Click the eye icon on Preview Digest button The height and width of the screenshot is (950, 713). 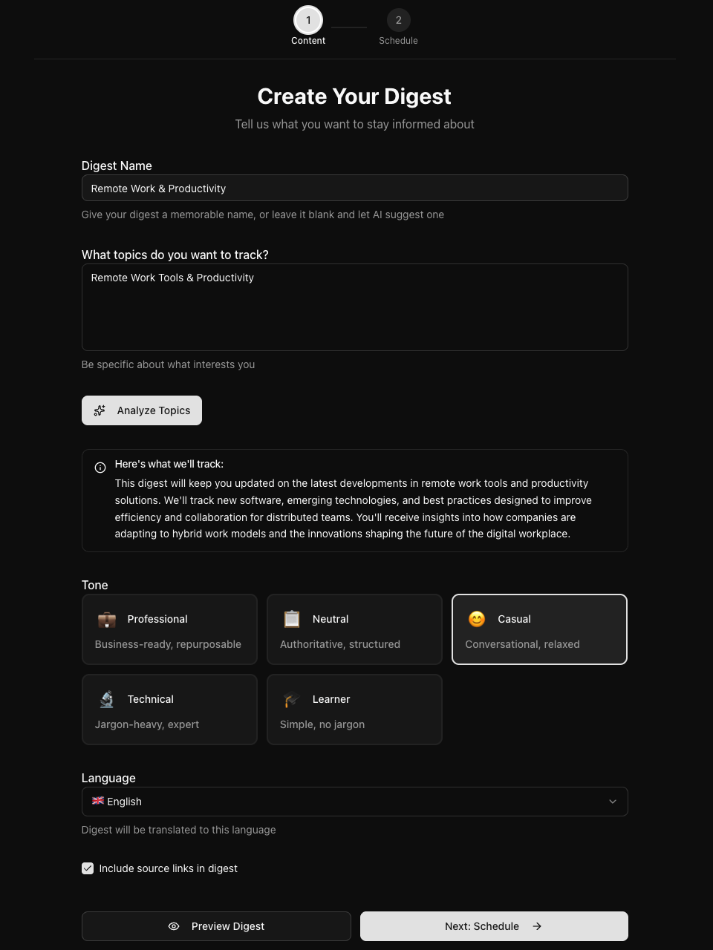click(x=173, y=926)
